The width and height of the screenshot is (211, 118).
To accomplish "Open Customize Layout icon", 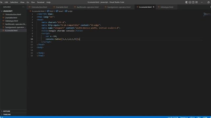I will coord(196,2).
